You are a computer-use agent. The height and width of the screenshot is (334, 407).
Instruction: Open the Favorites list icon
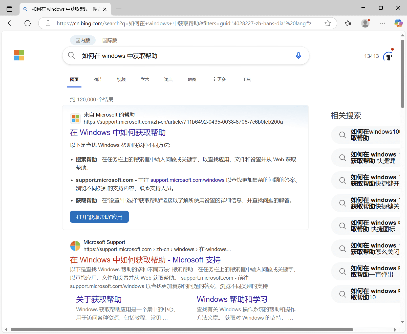pos(348,23)
